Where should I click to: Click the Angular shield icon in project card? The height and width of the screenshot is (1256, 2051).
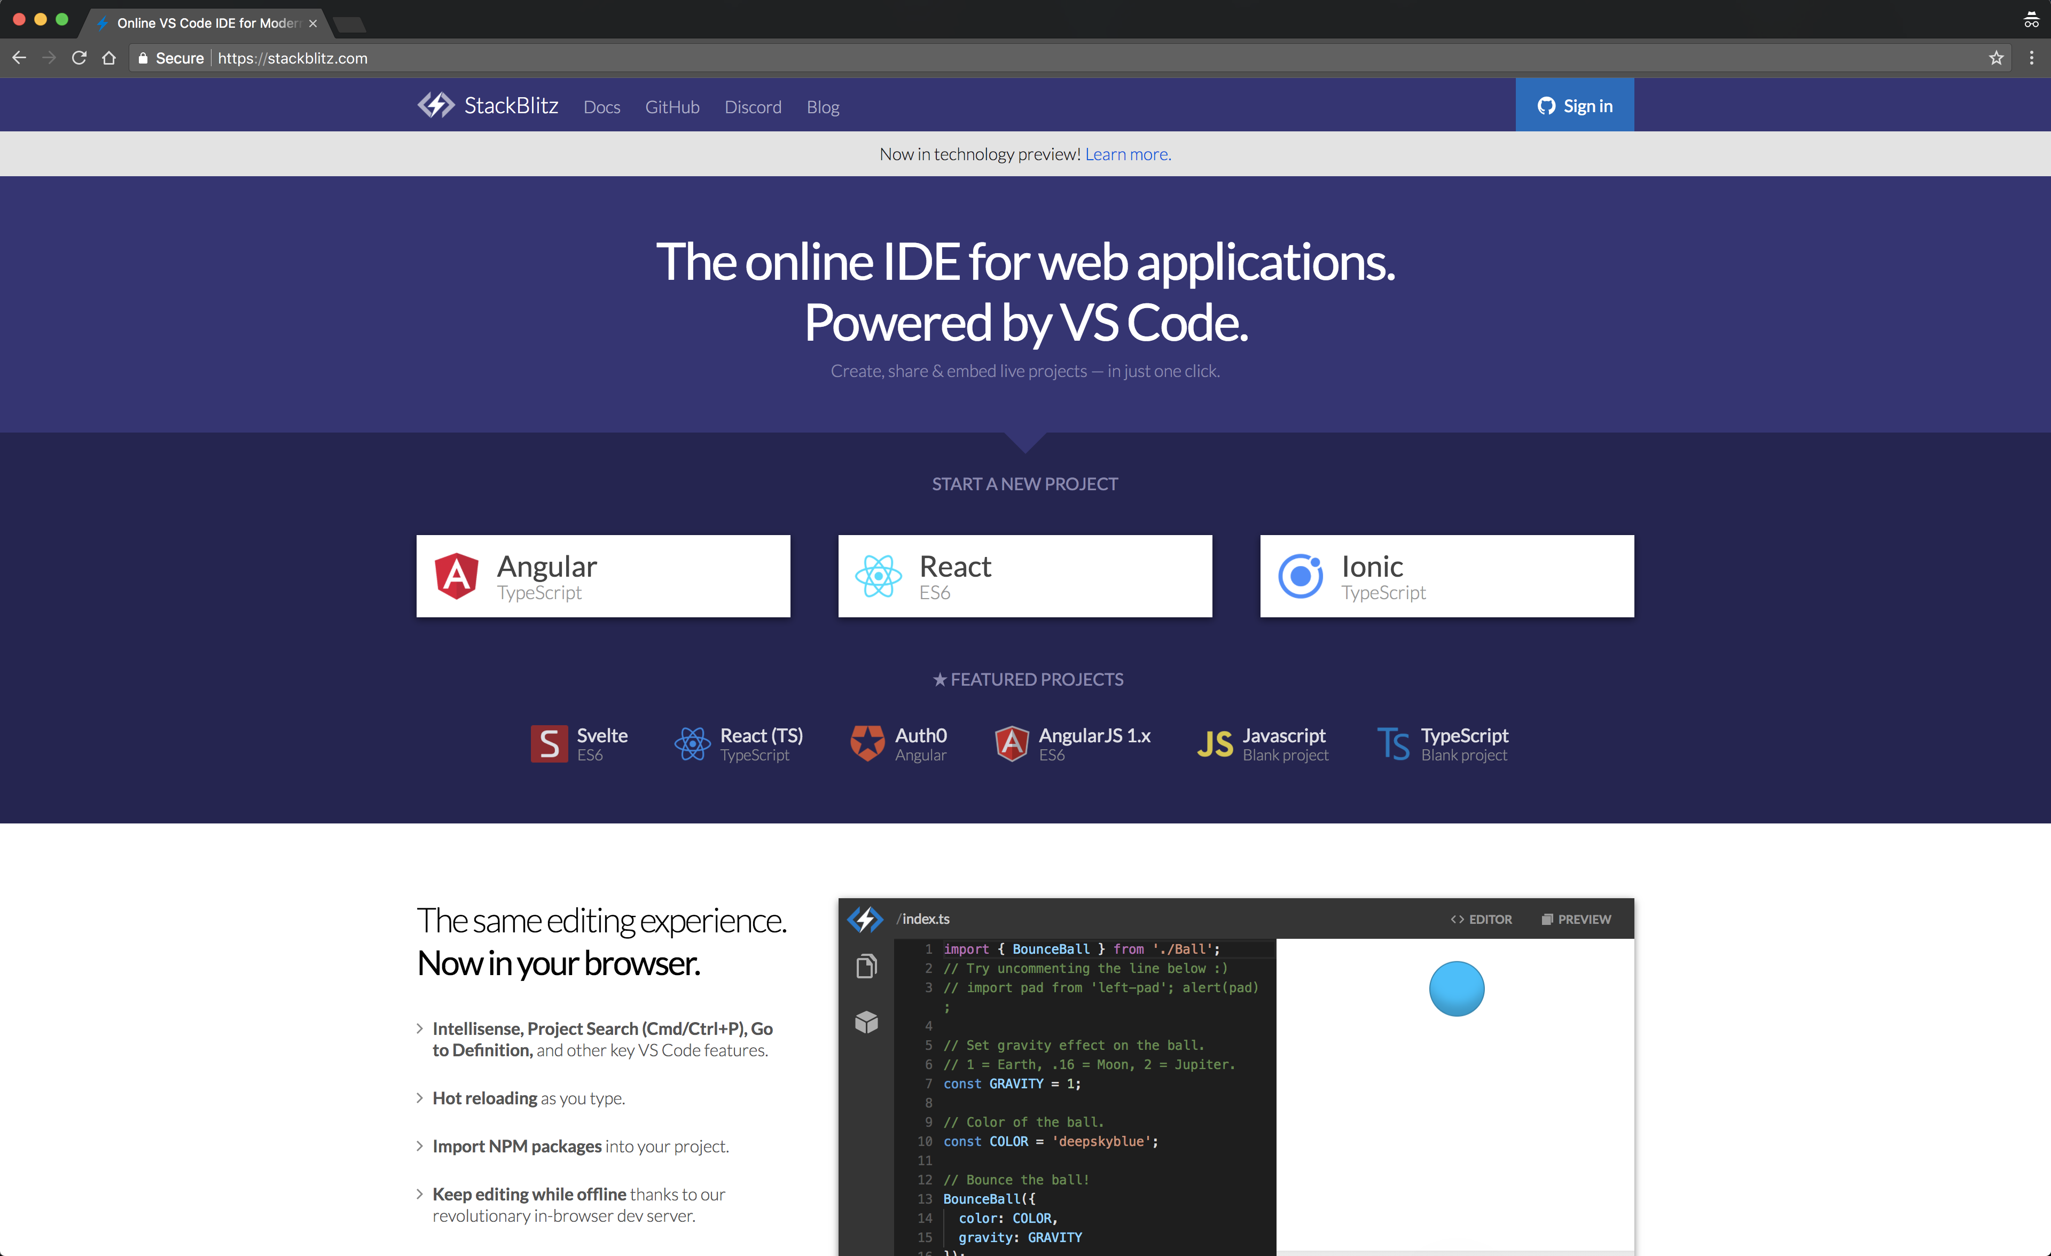(x=456, y=576)
